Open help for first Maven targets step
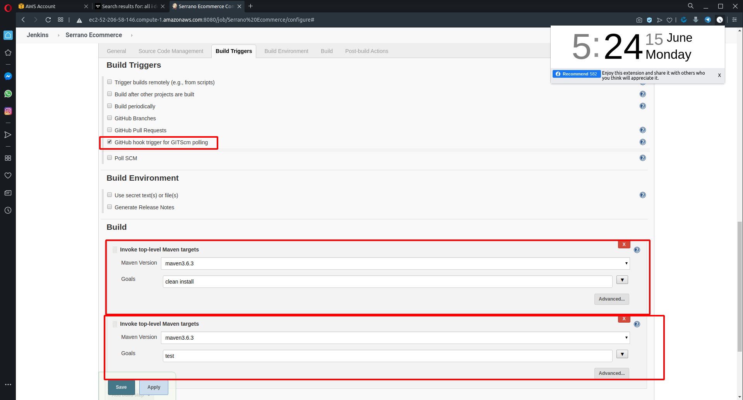 click(637, 250)
